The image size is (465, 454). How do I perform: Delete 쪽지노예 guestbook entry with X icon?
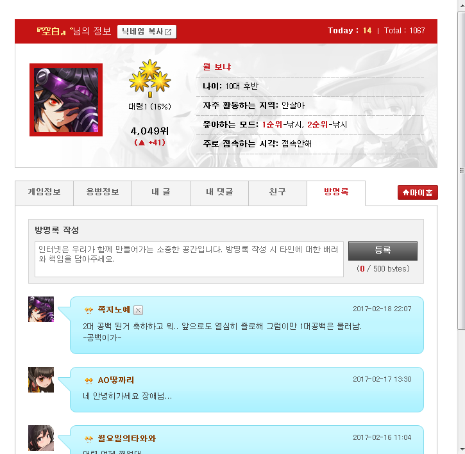tap(138, 310)
